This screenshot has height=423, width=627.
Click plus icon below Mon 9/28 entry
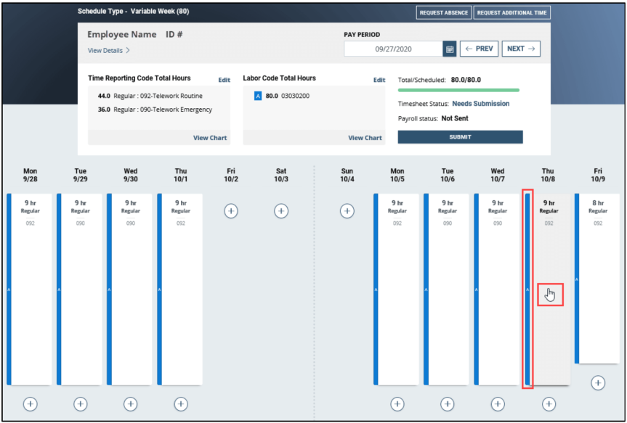click(30, 404)
